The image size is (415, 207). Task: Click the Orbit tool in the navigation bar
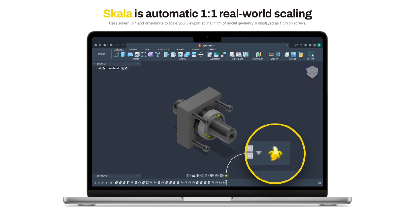[x=188, y=176]
